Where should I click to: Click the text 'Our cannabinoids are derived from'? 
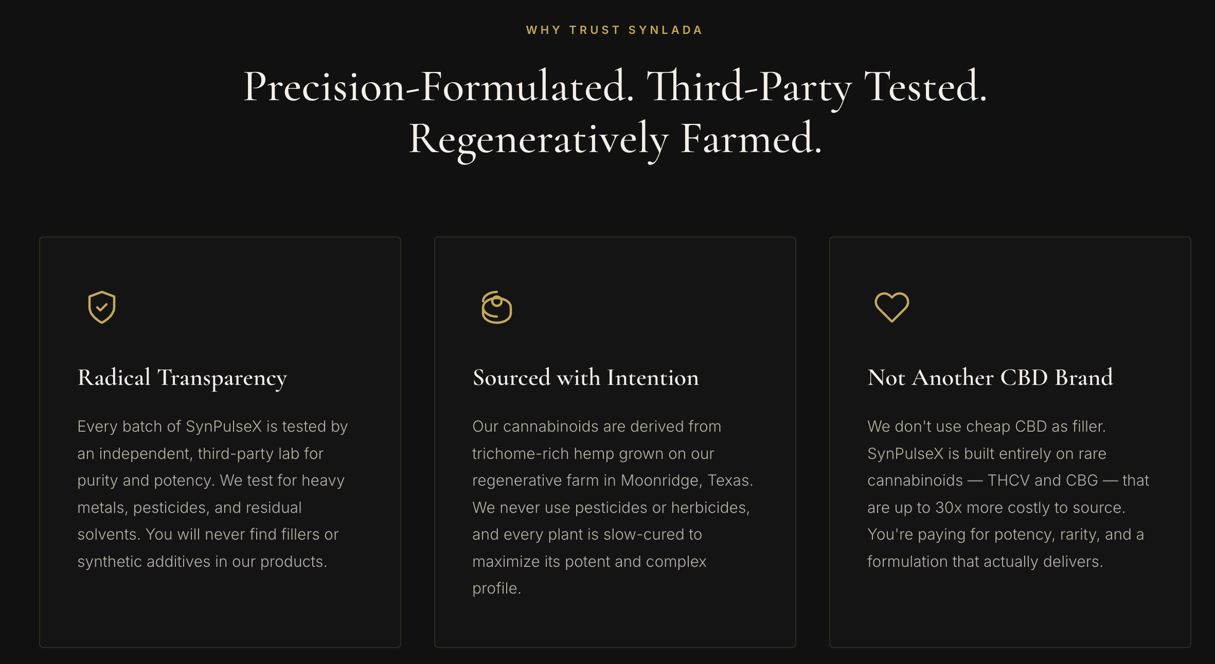click(596, 427)
